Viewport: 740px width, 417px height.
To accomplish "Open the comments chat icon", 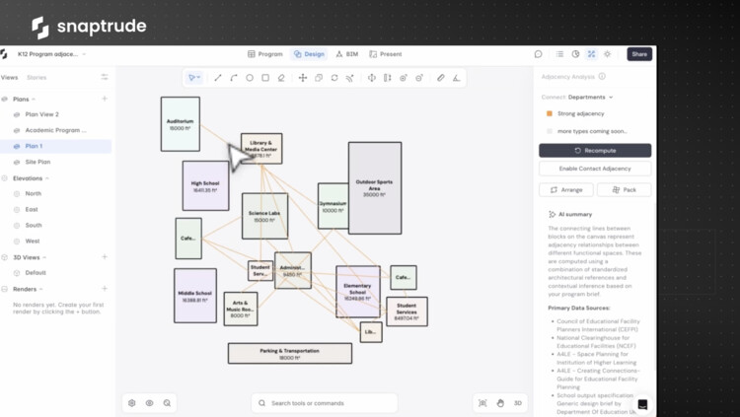I will pyautogui.click(x=538, y=54).
